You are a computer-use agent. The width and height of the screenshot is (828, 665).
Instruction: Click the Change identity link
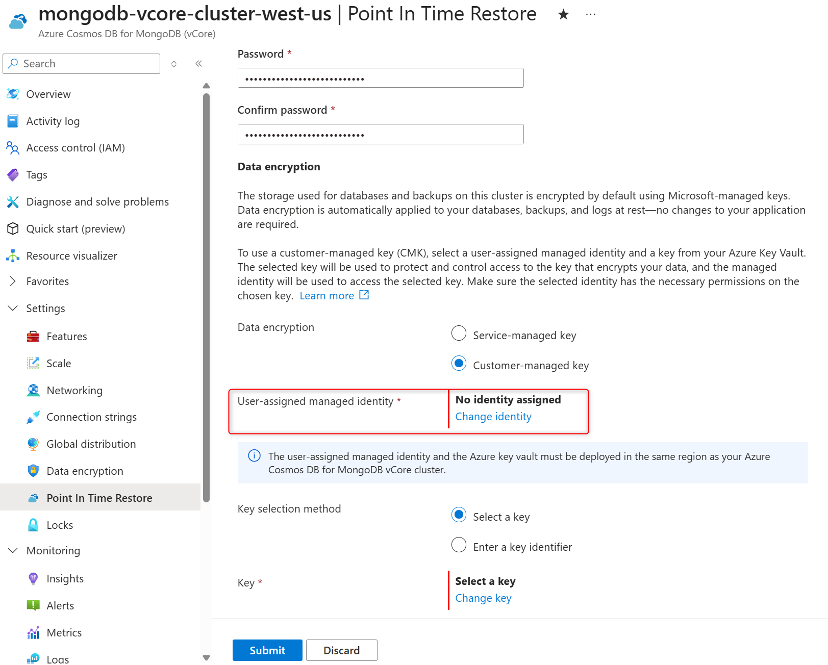(x=493, y=417)
